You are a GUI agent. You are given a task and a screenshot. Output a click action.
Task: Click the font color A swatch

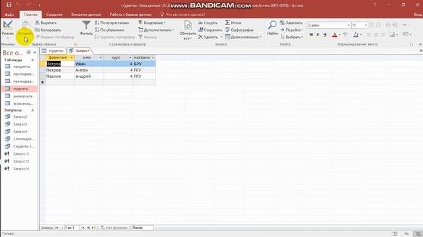(x=334, y=35)
